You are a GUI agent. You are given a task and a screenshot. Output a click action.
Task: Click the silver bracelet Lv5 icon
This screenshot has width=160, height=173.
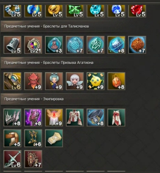coord(12,45)
